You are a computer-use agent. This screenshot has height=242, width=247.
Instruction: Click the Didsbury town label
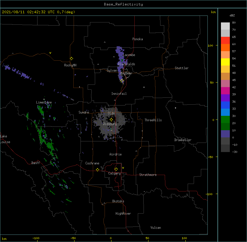click(x=110, y=124)
